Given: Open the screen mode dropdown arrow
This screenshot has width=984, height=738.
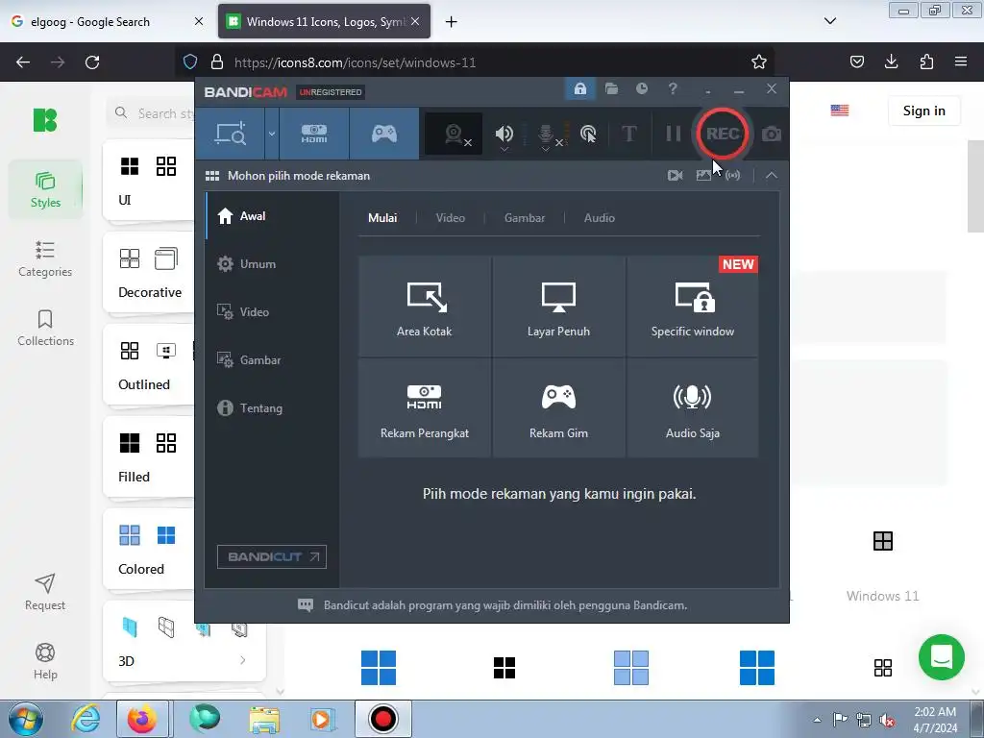Looking at the screenshot, I should pos(272,134).
